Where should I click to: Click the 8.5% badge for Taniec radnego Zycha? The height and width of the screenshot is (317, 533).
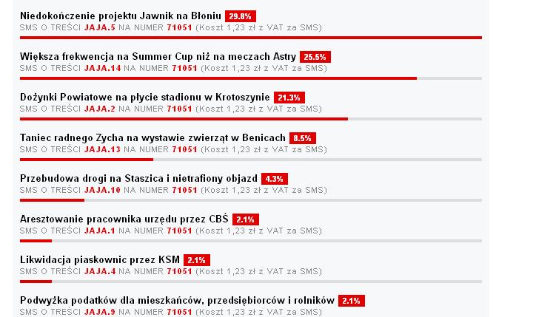point(303,138)
